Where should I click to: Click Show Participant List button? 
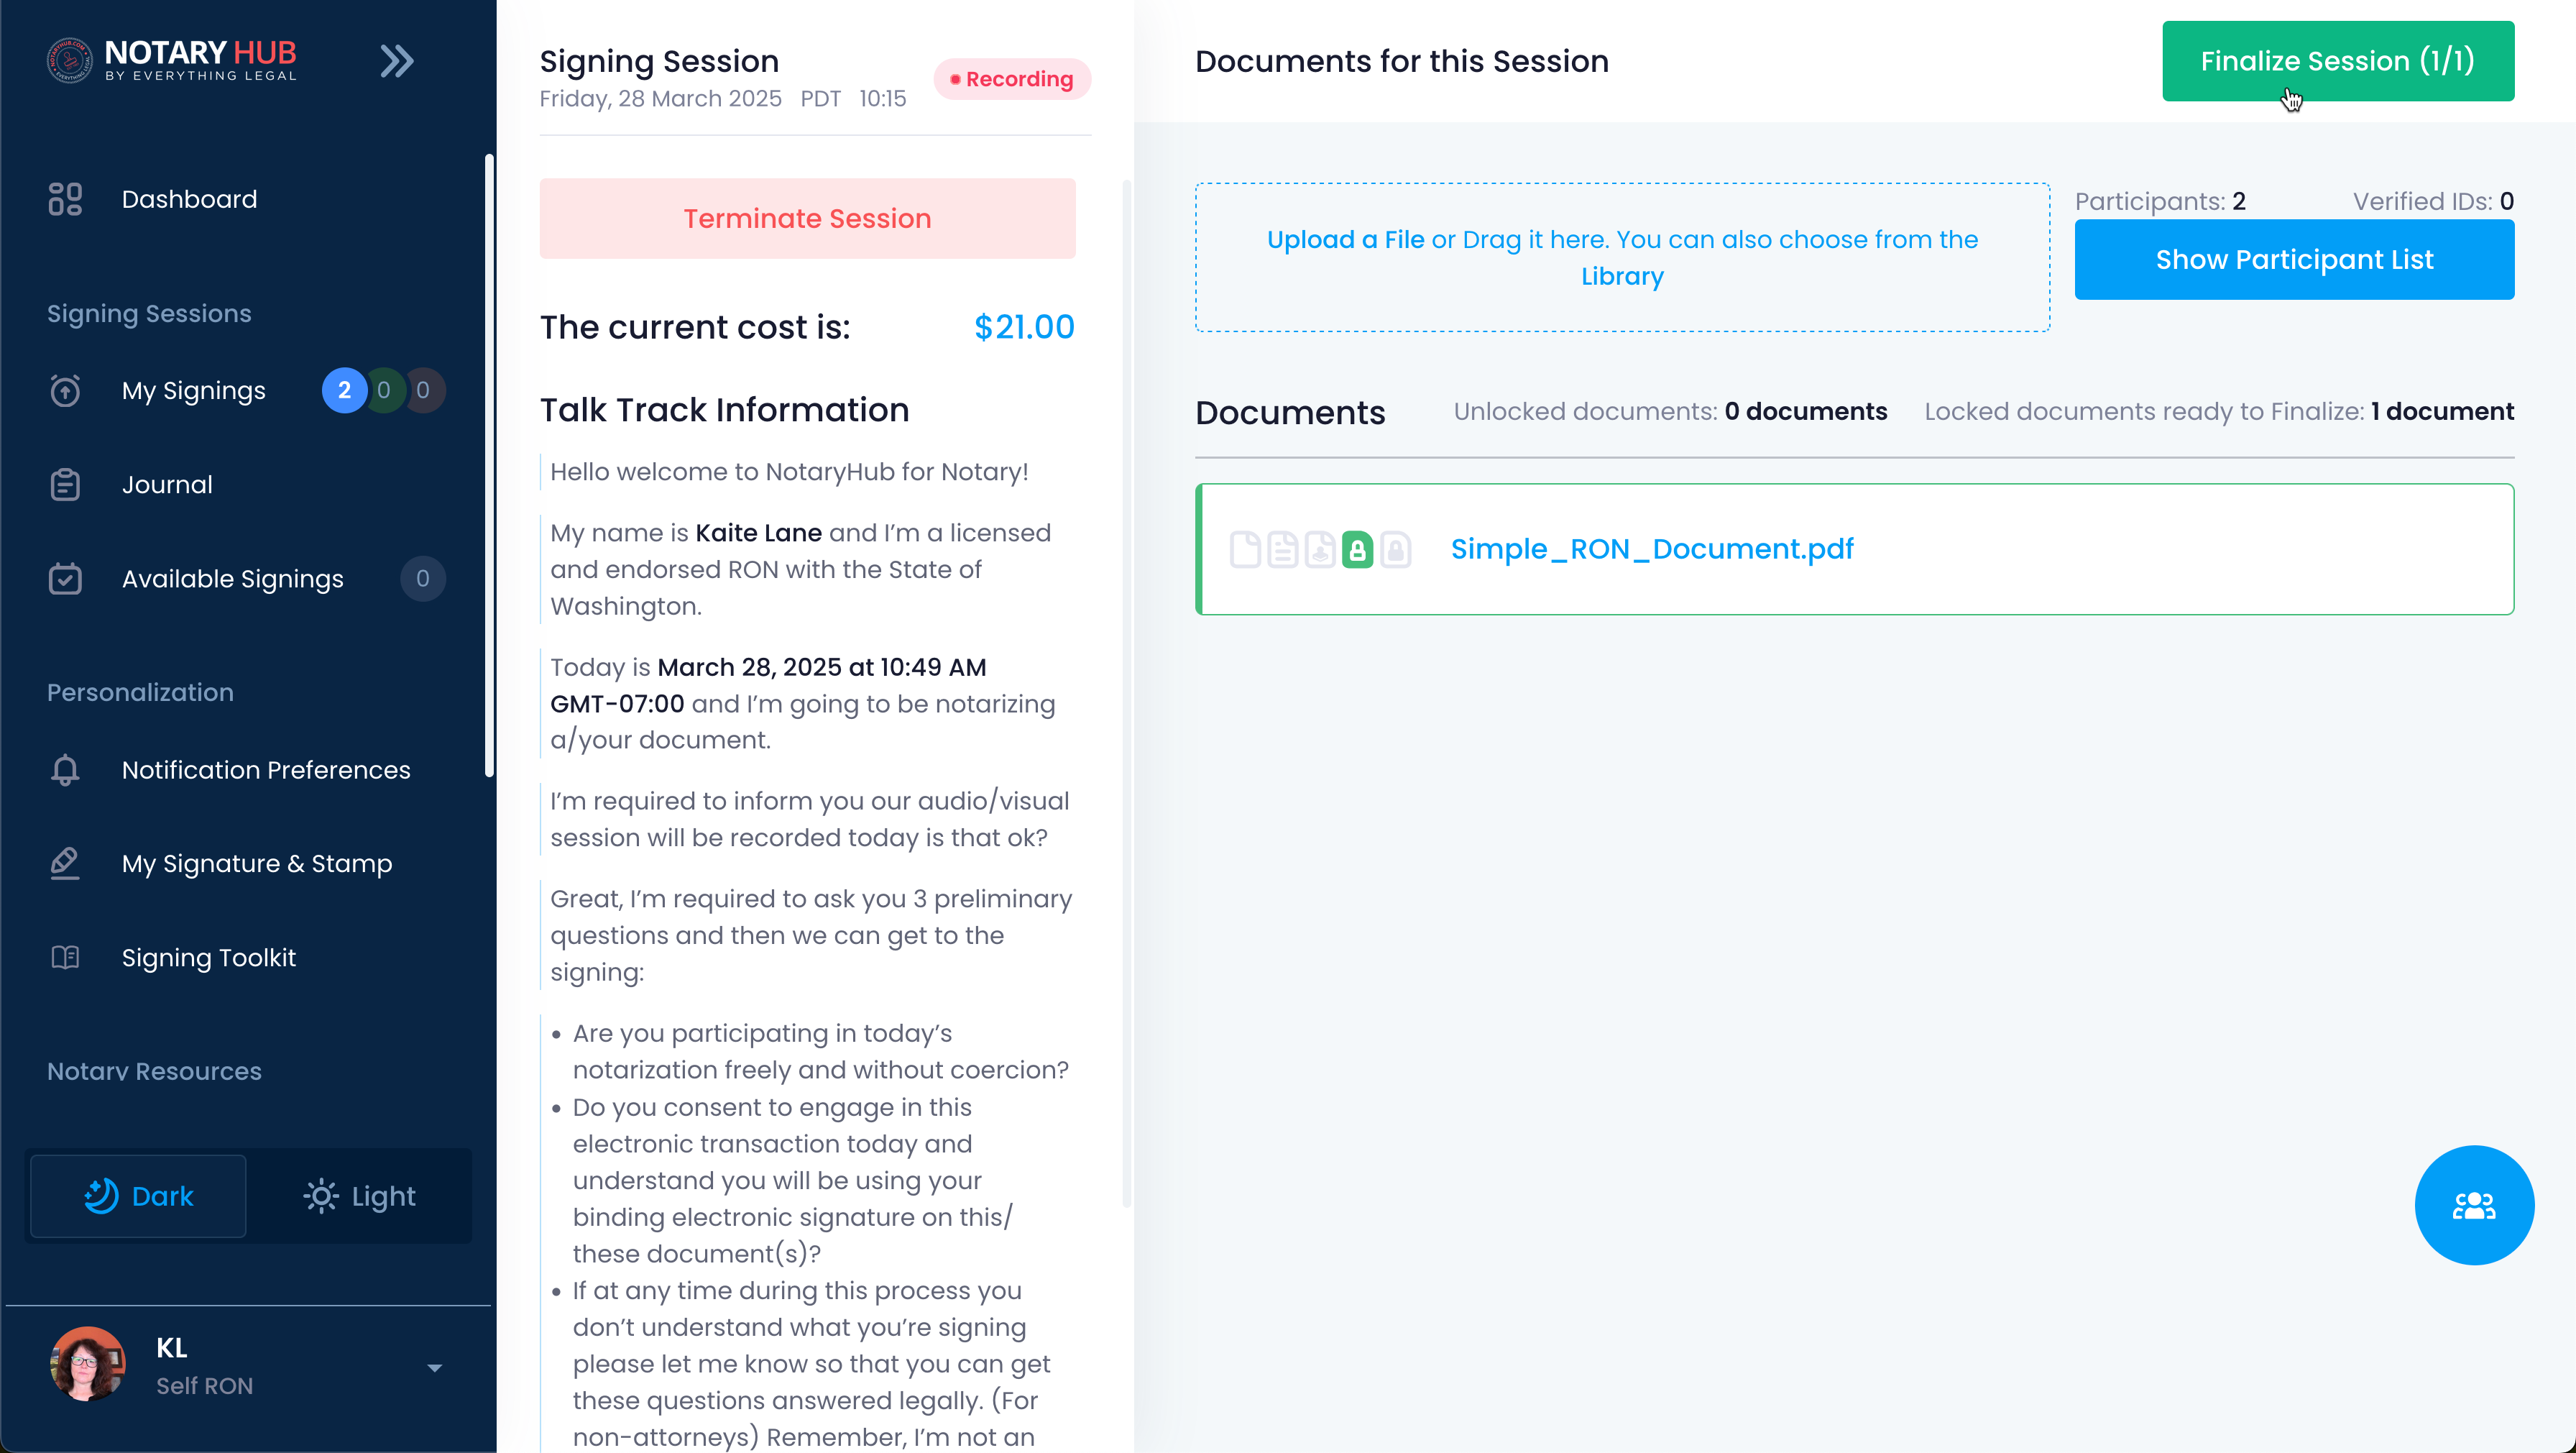(2294, 260)
